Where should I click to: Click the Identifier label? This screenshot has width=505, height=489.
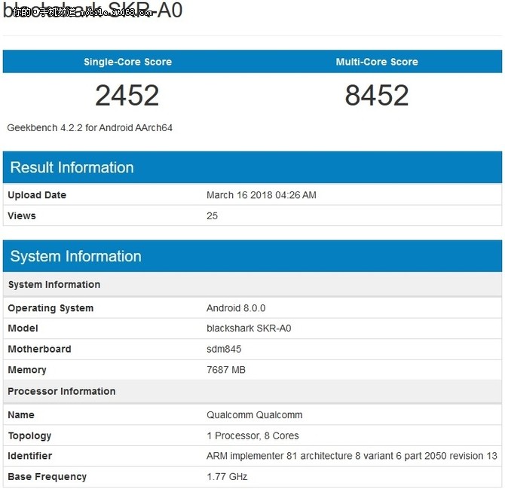coord(30,456)
